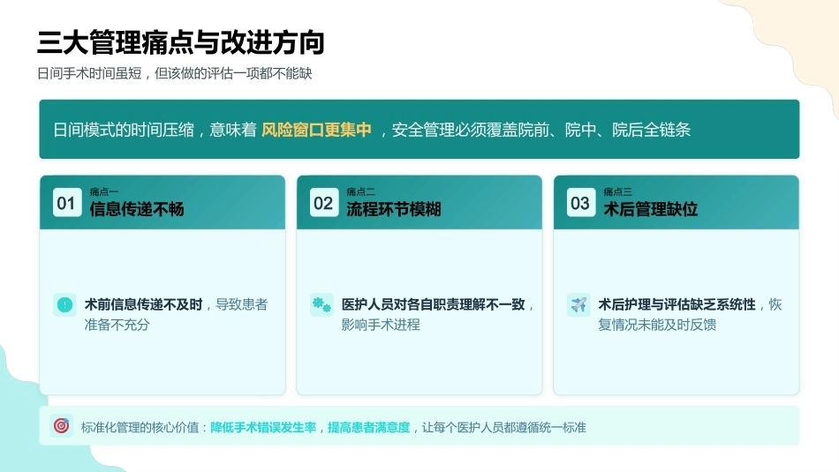This screenshot has height=472, width=839.
Task: Click bold text 术前信息传递不及时
Action: pyautogui.click(x=143, y=304)
